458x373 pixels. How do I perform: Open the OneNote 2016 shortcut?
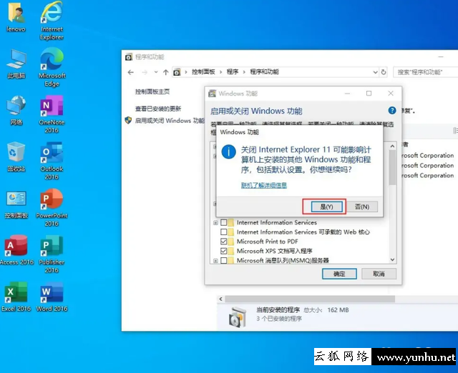(x=52, y=114)
